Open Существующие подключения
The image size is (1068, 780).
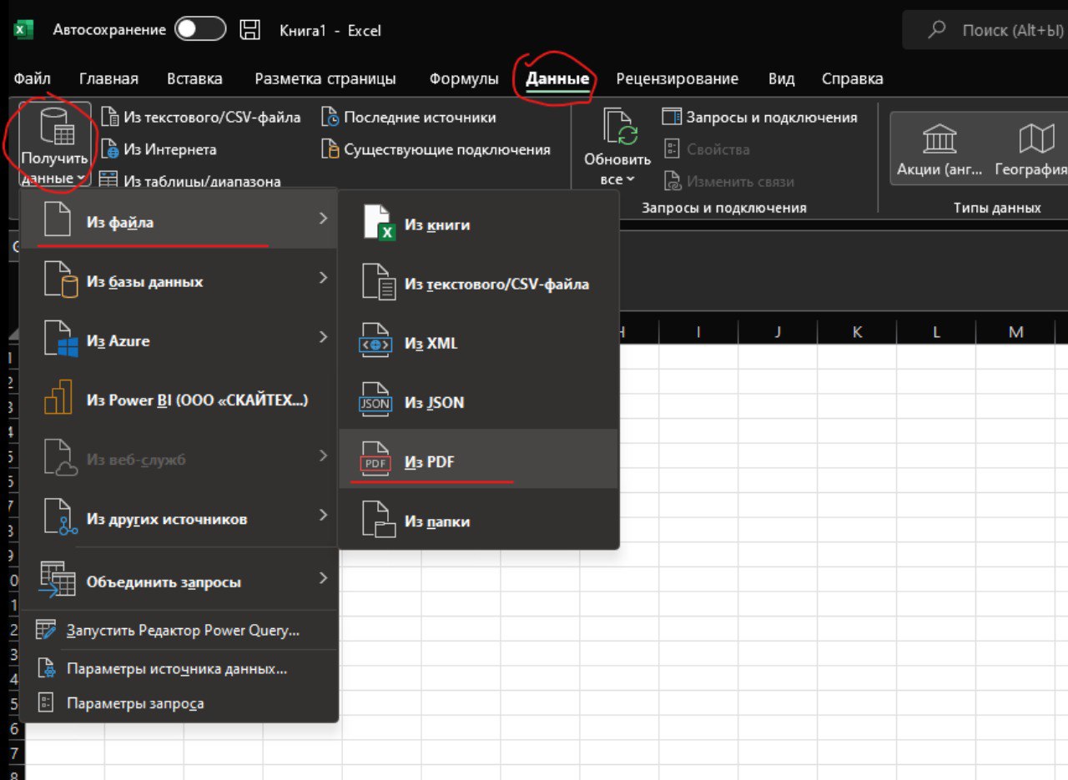[436, 150]
